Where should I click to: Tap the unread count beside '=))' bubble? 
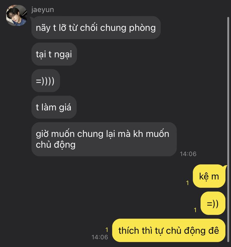[195, 210]
